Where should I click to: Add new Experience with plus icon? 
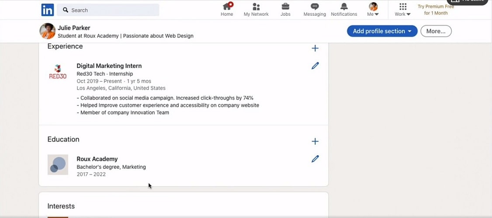(x=315, y=48)
